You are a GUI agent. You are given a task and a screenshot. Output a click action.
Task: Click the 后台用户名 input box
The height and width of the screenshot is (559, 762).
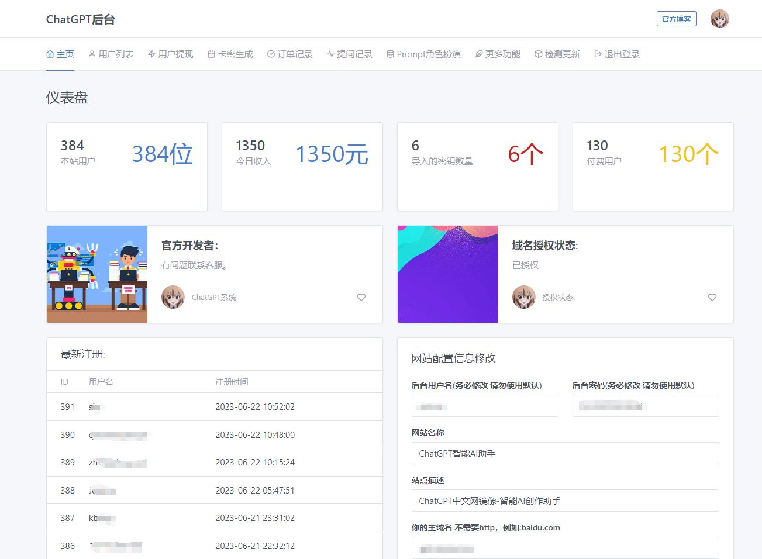[x=485, y=406]
